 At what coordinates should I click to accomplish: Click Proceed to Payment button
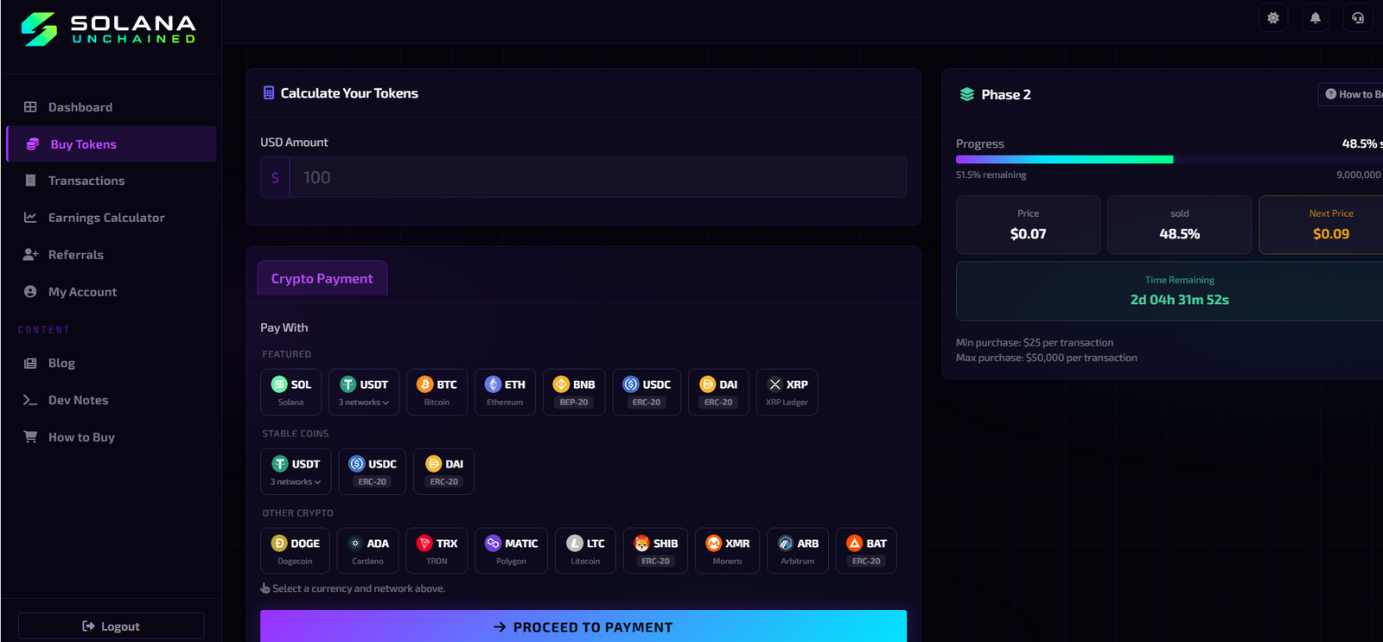583,626
